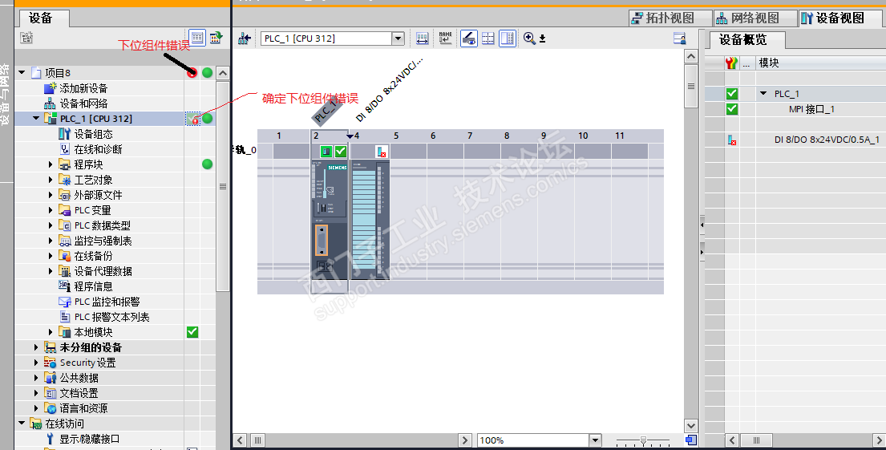Open 设备和网络 in project tree
Image resolution: width=886 pixels, height=450 pixels.
[83, 103]
